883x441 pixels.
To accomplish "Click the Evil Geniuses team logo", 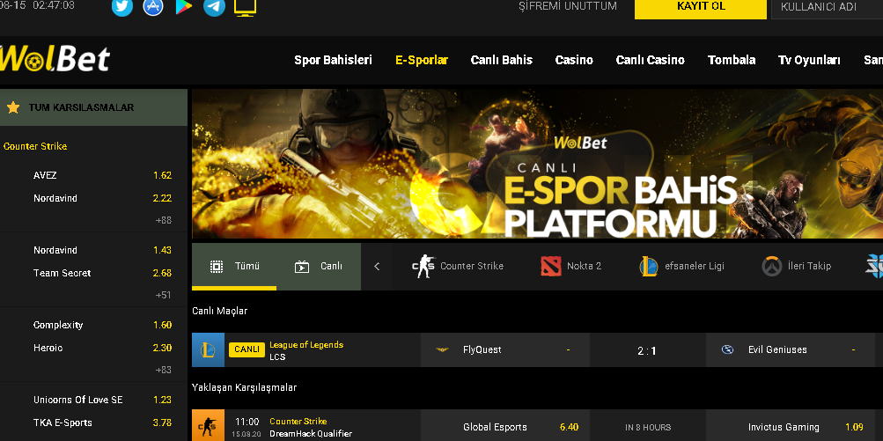I will point(727,349).
